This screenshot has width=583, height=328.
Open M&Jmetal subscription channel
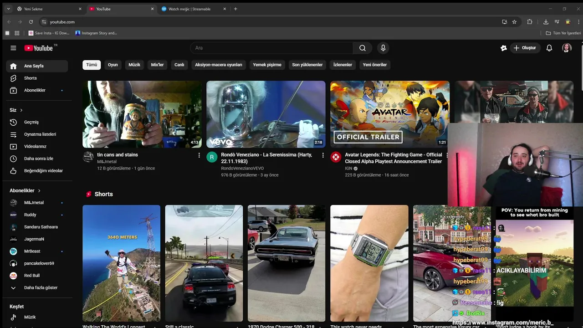coord(37,203)
